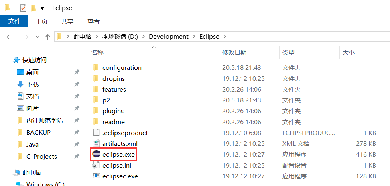
Task: Click Development in address bar
Action: (169, 37)
